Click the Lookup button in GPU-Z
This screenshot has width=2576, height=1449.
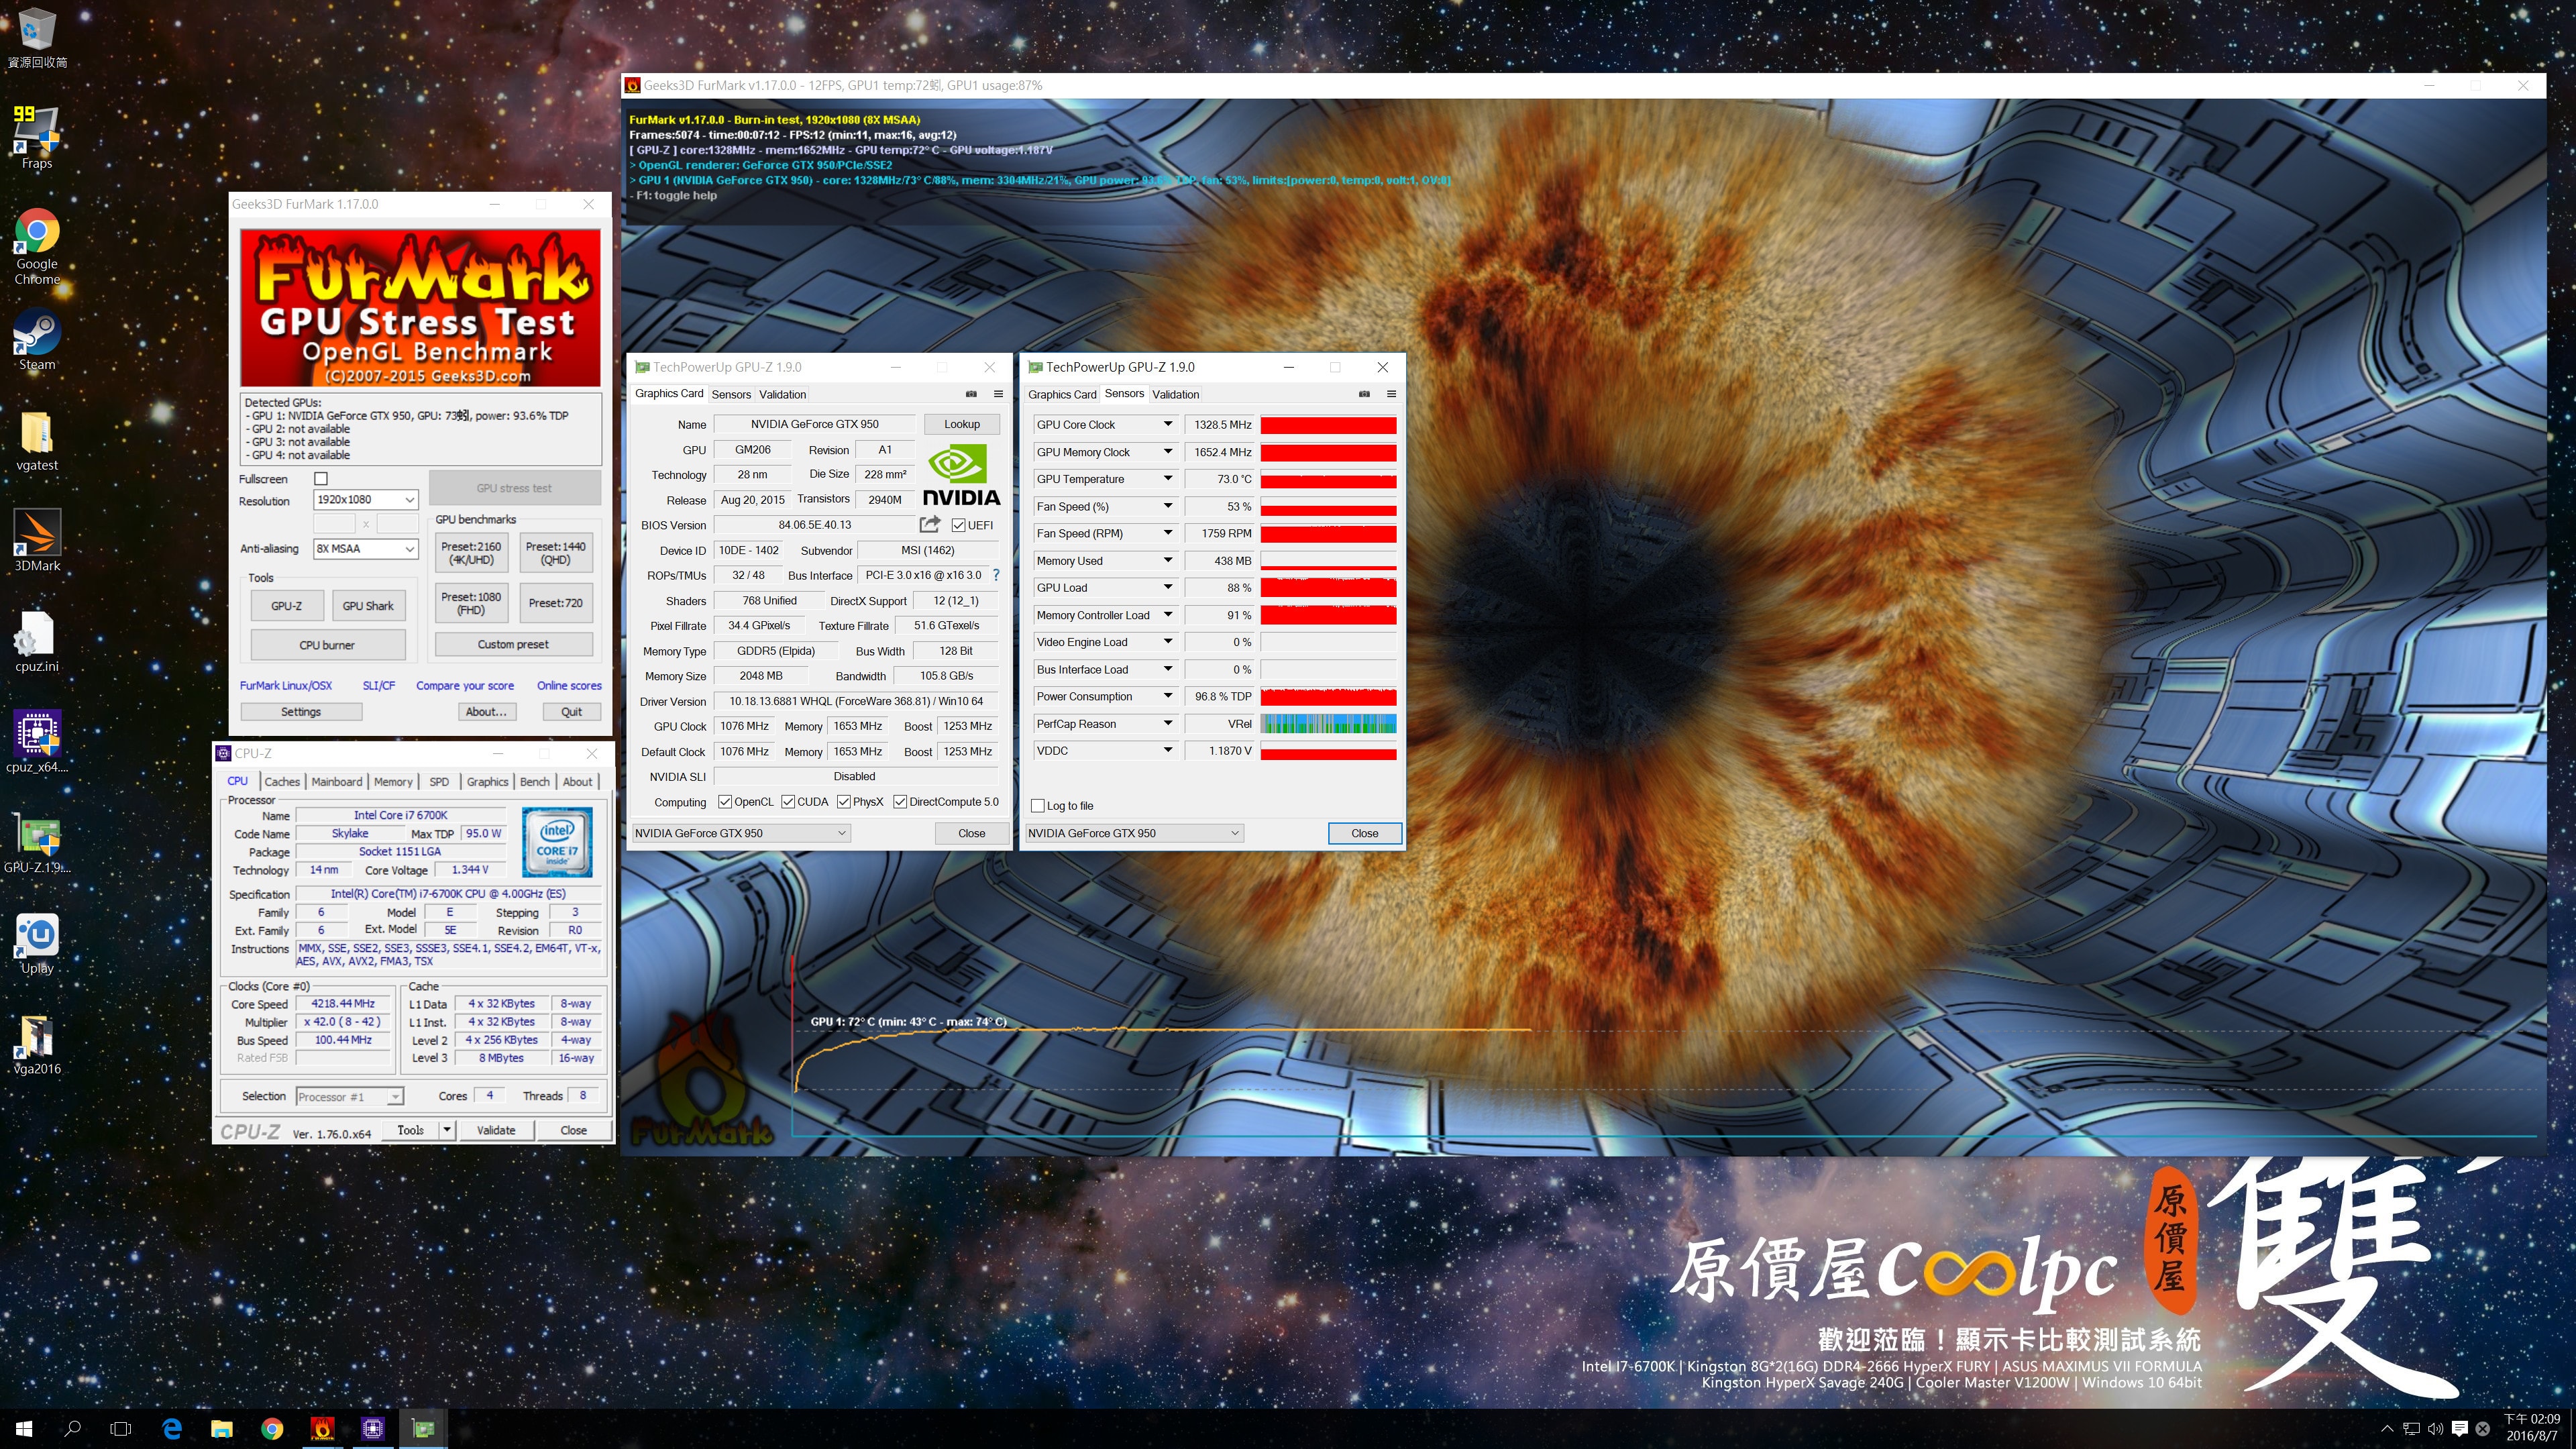pyautogui.click(x=962, y=424)
